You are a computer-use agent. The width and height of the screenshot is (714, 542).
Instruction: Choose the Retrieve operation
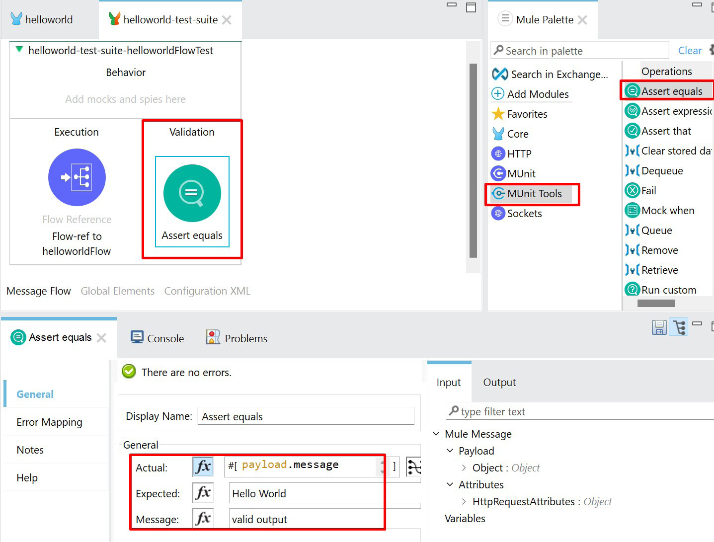(652, 270)
